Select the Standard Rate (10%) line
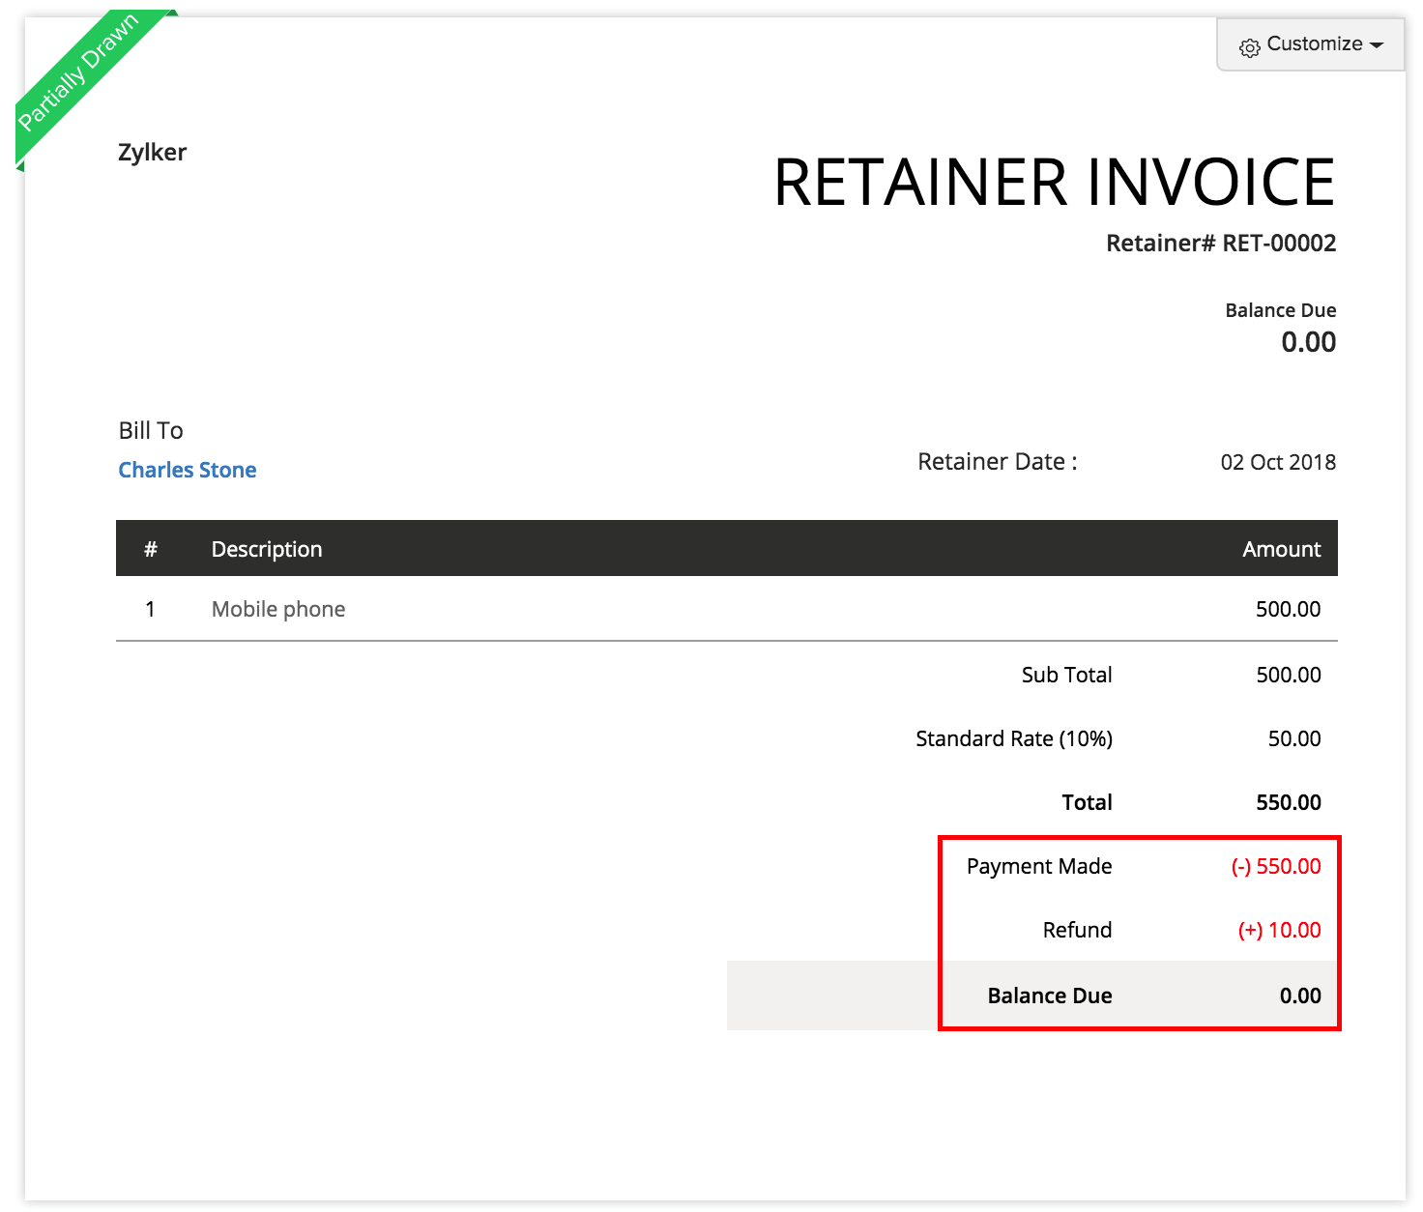Viewport: 1423px width, 1212px height. 1013,738
